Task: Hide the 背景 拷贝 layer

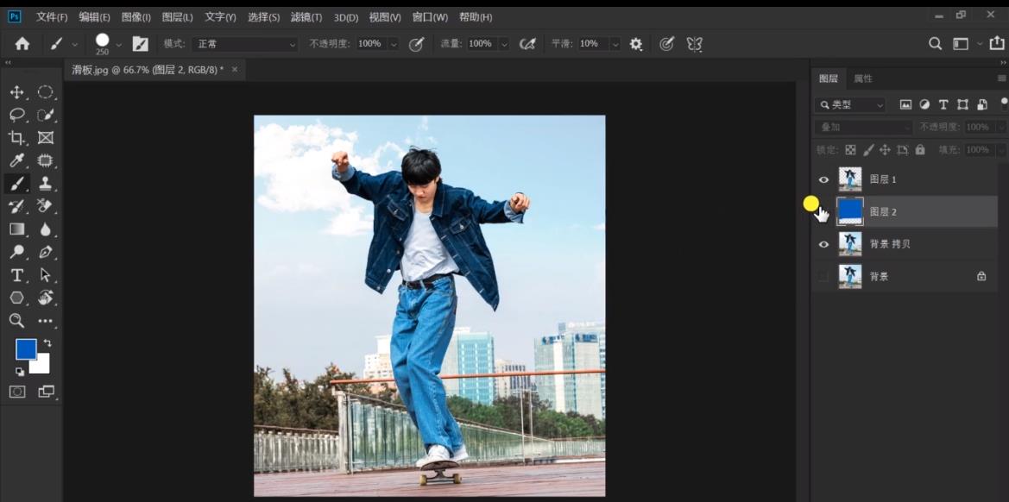Action: [x=823, y=244]
